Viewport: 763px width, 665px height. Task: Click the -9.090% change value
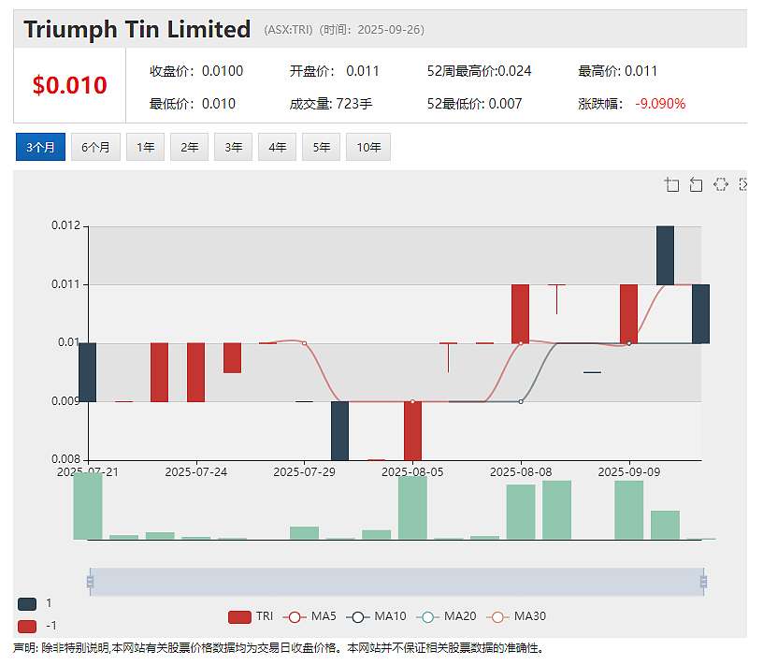[660, 104]
